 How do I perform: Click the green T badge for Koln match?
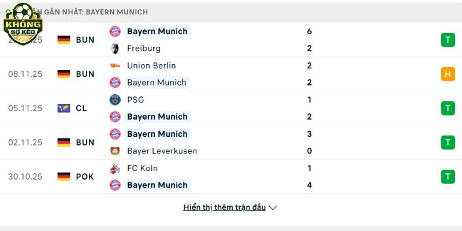(448, 177)
